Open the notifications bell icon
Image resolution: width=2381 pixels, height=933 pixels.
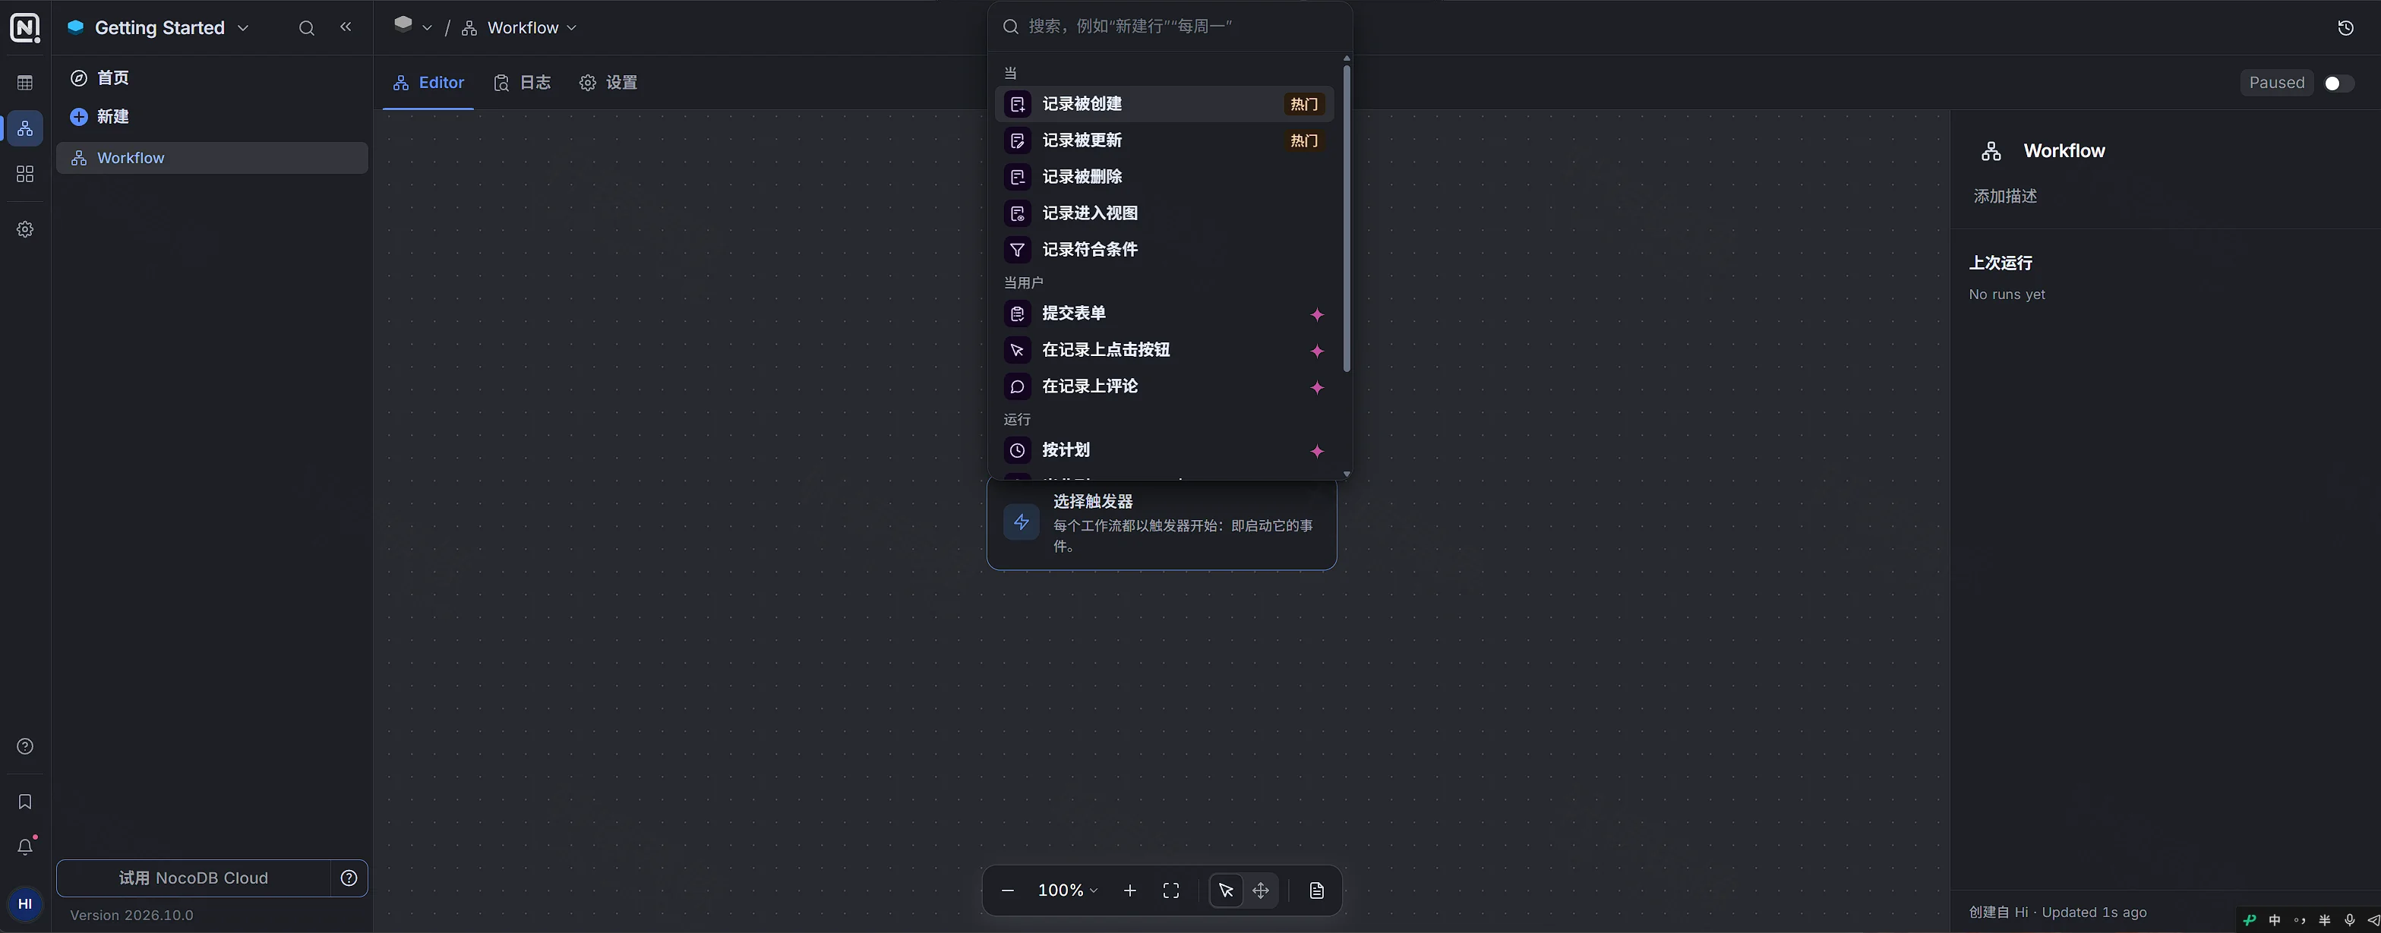[25, 847]
